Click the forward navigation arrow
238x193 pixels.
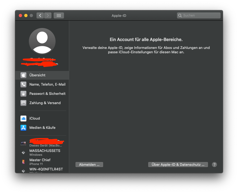48,15
